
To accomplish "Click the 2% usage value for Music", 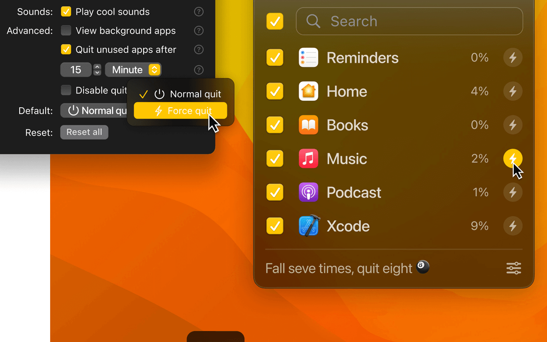I will [480, 159].
